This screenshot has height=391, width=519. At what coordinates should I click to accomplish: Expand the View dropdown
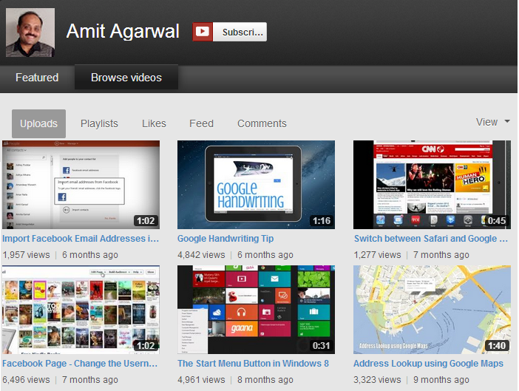point(492,122)
